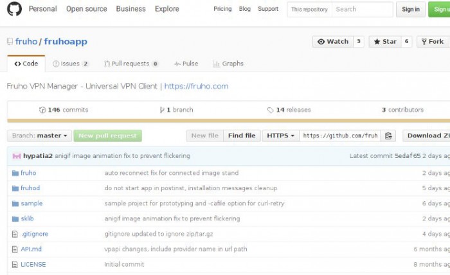
Task: Click the tag icon next to 14 releases
Action: coord(270,110)
